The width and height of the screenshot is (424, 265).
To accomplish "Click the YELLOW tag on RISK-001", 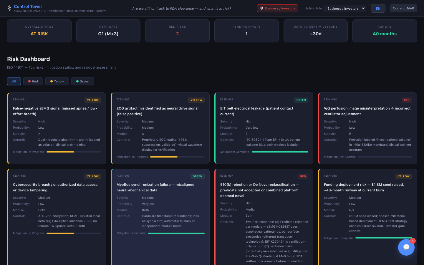I will (x=93, y=100).
